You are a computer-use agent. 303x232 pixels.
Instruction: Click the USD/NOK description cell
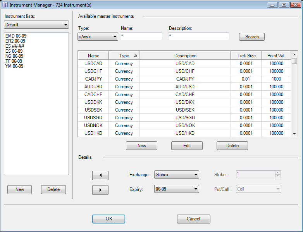[x=185, y=125]
